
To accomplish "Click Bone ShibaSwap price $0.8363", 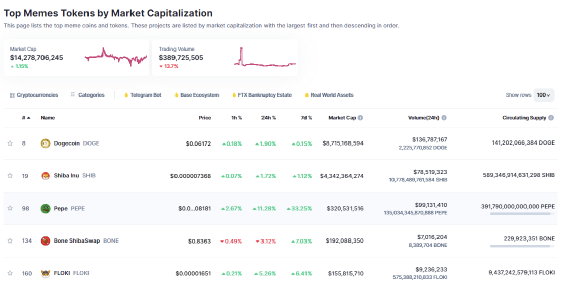I will 199,241.
